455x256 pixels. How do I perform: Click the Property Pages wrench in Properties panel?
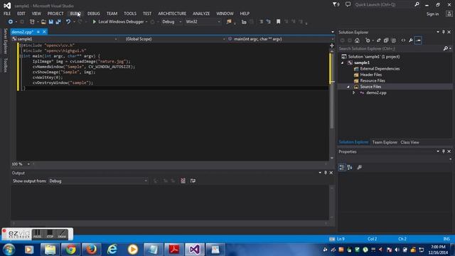point(360,167)
